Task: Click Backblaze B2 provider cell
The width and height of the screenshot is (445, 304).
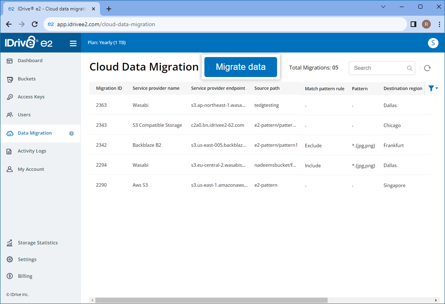Action: point(147,145)
